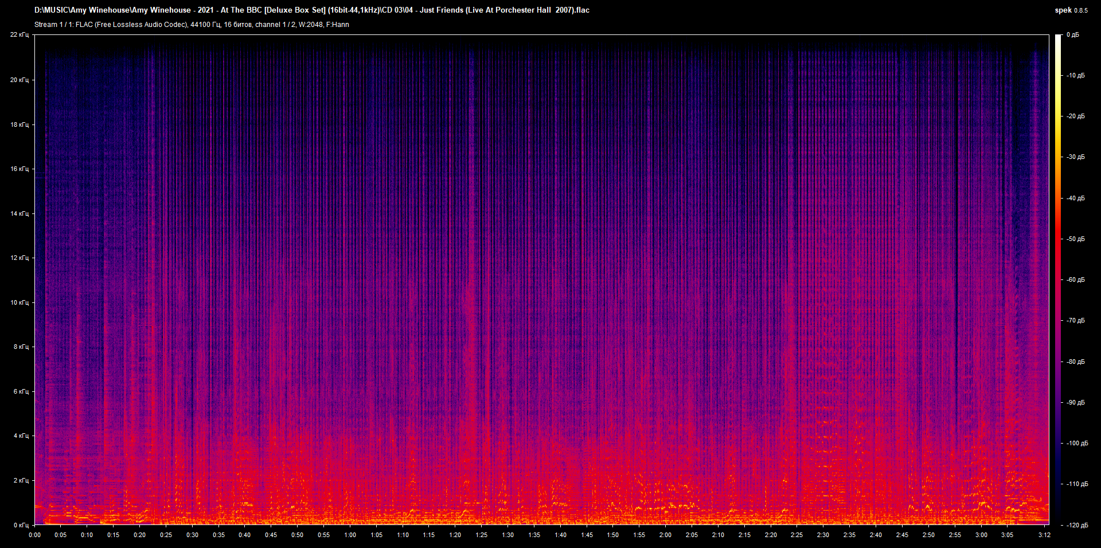Viewport: 1101px width, 548px height.
Task: Click the 0:30 time axis marker
Action: (x=192, y=535)
